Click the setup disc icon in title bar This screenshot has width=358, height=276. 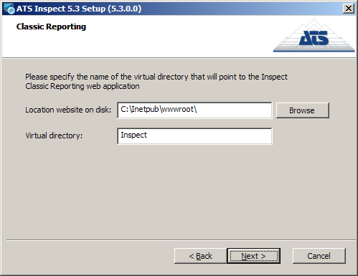point(9,9)
